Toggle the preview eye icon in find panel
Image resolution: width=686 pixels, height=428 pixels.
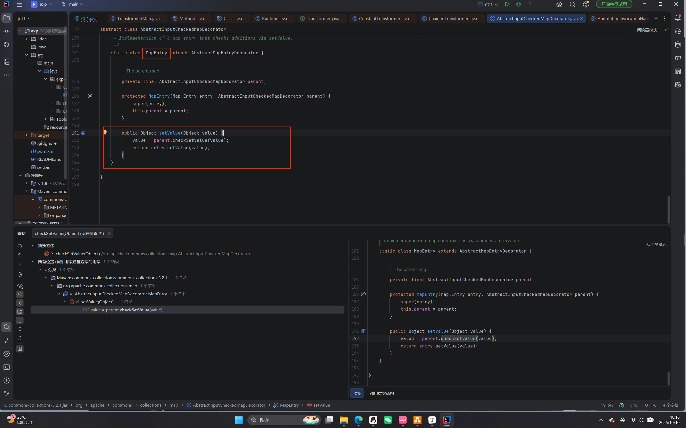[x=20, y=286]
